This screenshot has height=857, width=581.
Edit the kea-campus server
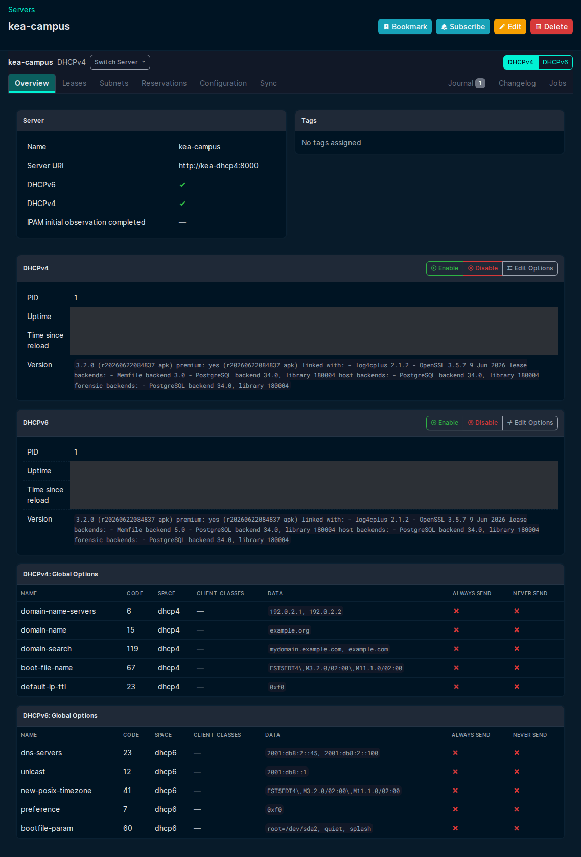[510, 27]
